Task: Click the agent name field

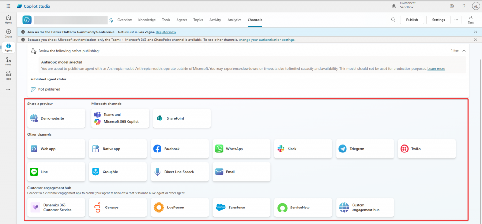Action: tap(71, 20)
